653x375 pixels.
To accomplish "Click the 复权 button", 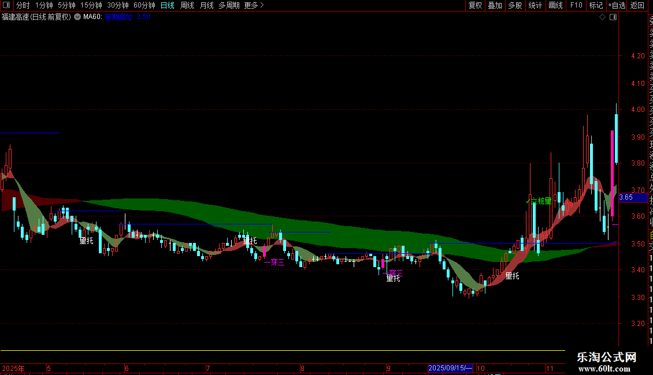I will click(475, 5).
